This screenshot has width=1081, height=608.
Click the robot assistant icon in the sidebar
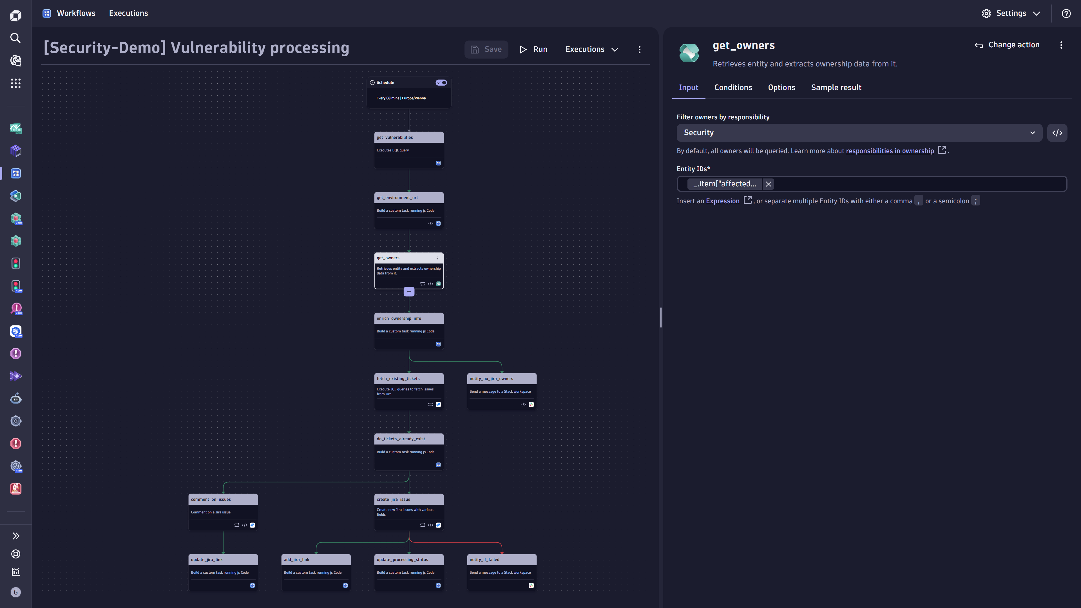coord(15,398)
